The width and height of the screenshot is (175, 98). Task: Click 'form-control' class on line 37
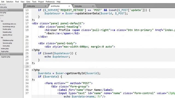[x=144, y=93]
